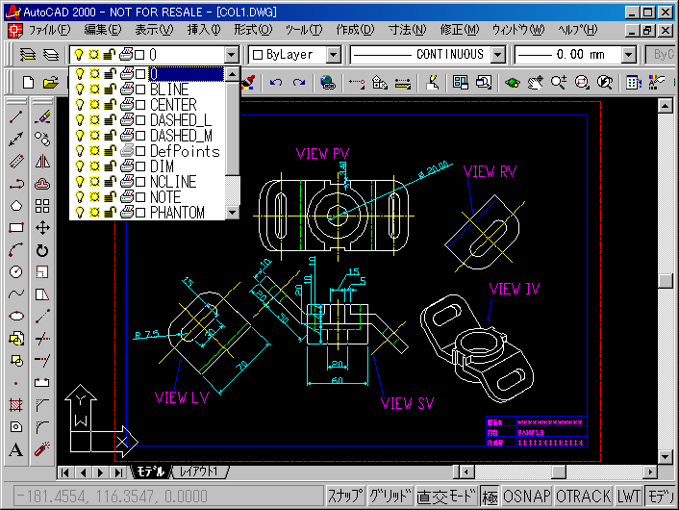
Task: Click the Undo arrow icon
Action: (276, 82)
